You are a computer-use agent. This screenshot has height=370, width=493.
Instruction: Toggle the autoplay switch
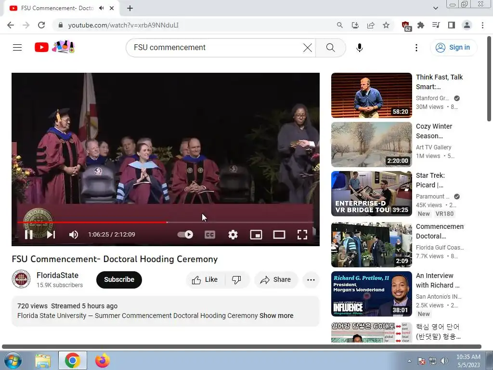coord(185,235)
